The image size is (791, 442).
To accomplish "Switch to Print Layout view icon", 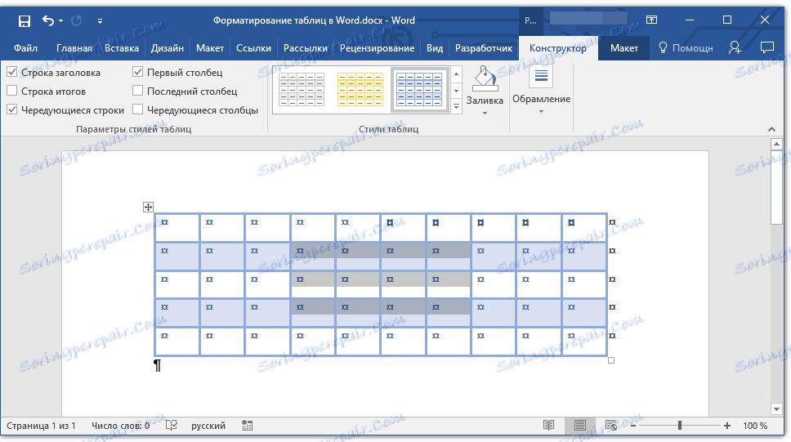I will click(579, 426).
